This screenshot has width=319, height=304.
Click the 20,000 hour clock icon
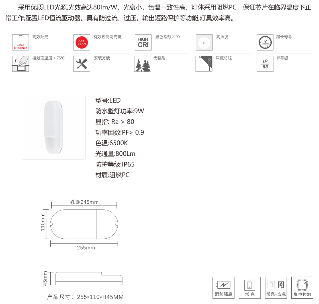point(265,42)
